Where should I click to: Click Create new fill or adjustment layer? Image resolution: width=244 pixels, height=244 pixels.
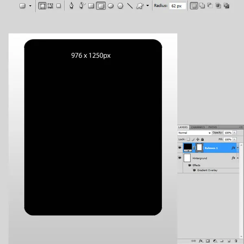(215, 241)
